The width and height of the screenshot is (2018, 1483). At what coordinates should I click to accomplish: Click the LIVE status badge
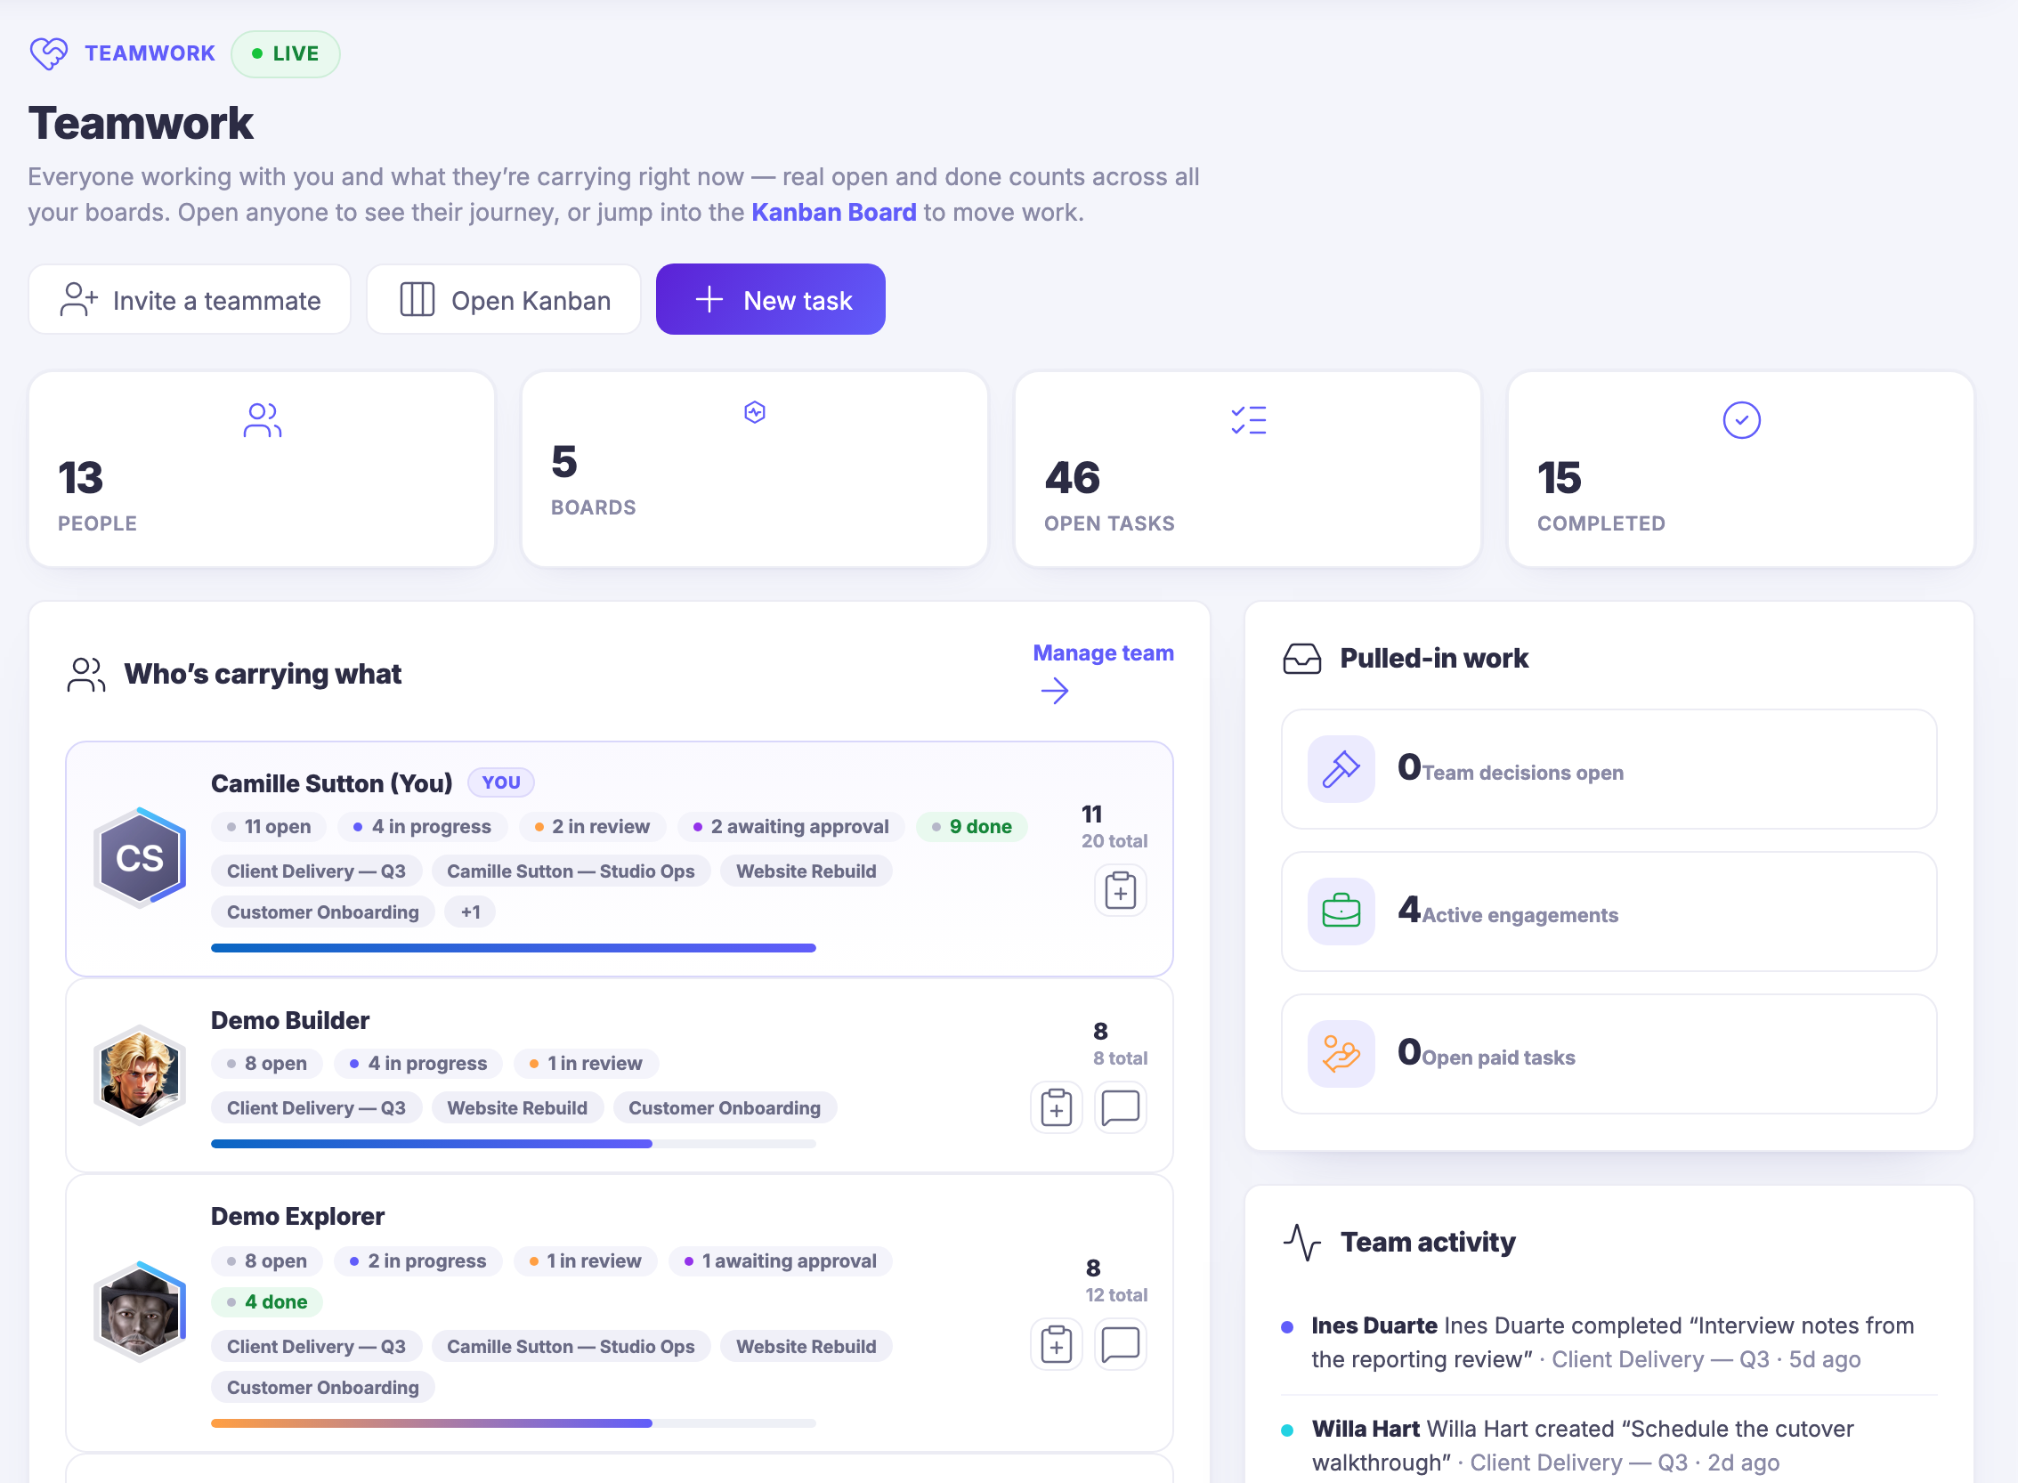tap(286, 54)
